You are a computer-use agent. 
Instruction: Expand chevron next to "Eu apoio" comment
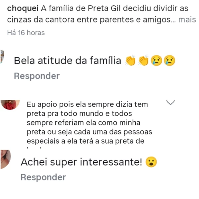tap(170, 102)
